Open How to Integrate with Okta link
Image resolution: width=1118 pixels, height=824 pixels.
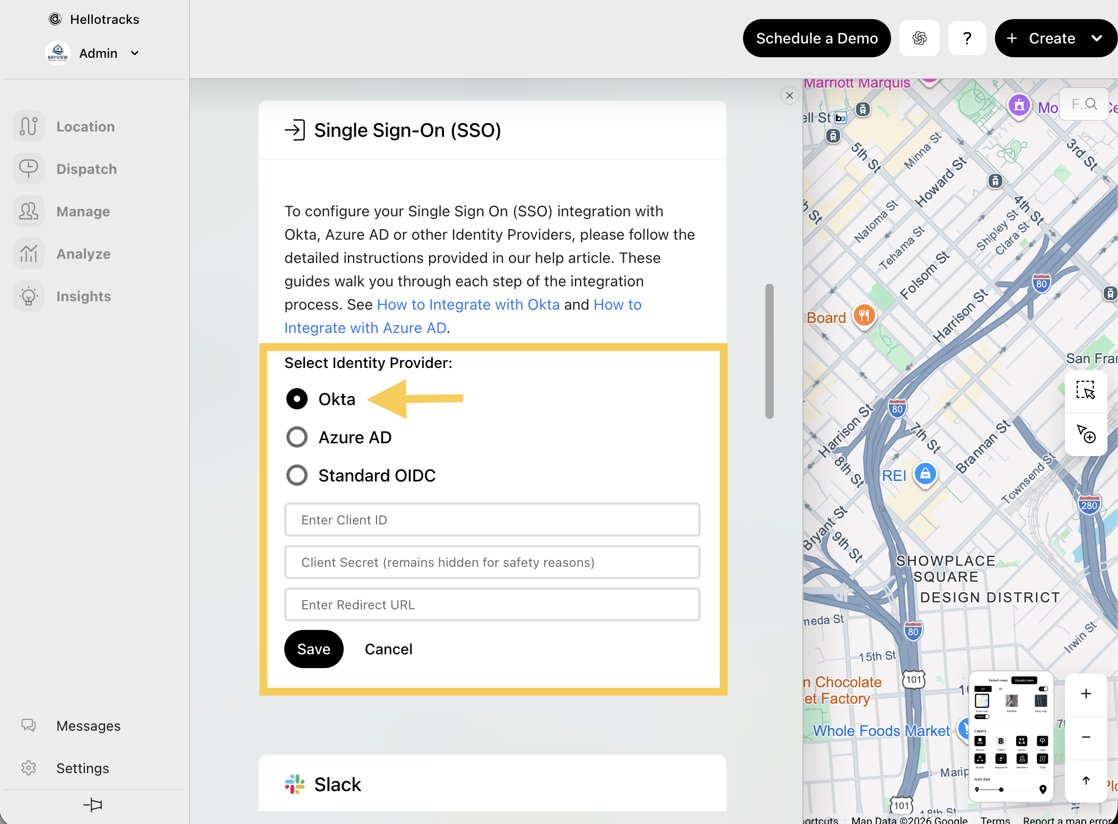pos(468,304)
